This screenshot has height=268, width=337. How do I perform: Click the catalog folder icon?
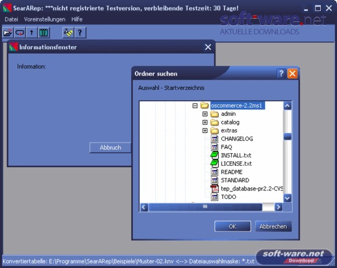pos(214,122)
